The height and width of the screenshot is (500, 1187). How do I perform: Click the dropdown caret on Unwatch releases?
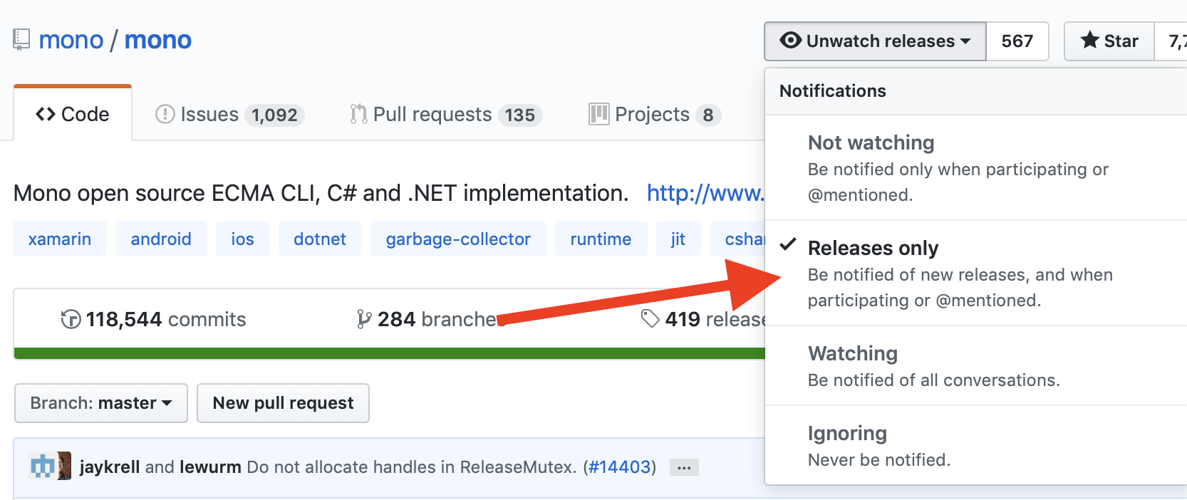click(965, 41)
